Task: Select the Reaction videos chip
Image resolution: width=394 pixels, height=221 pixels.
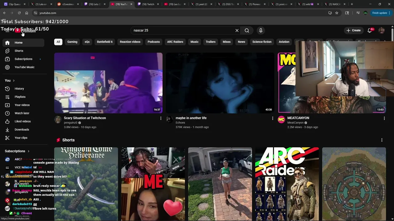Action: point(130,42)
